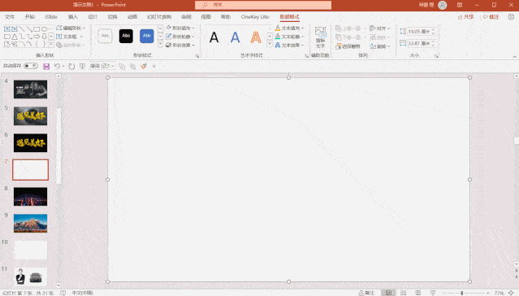Toggle the AutoSave (自动保存) switch
519x296 pixels.
pos(31,66)
